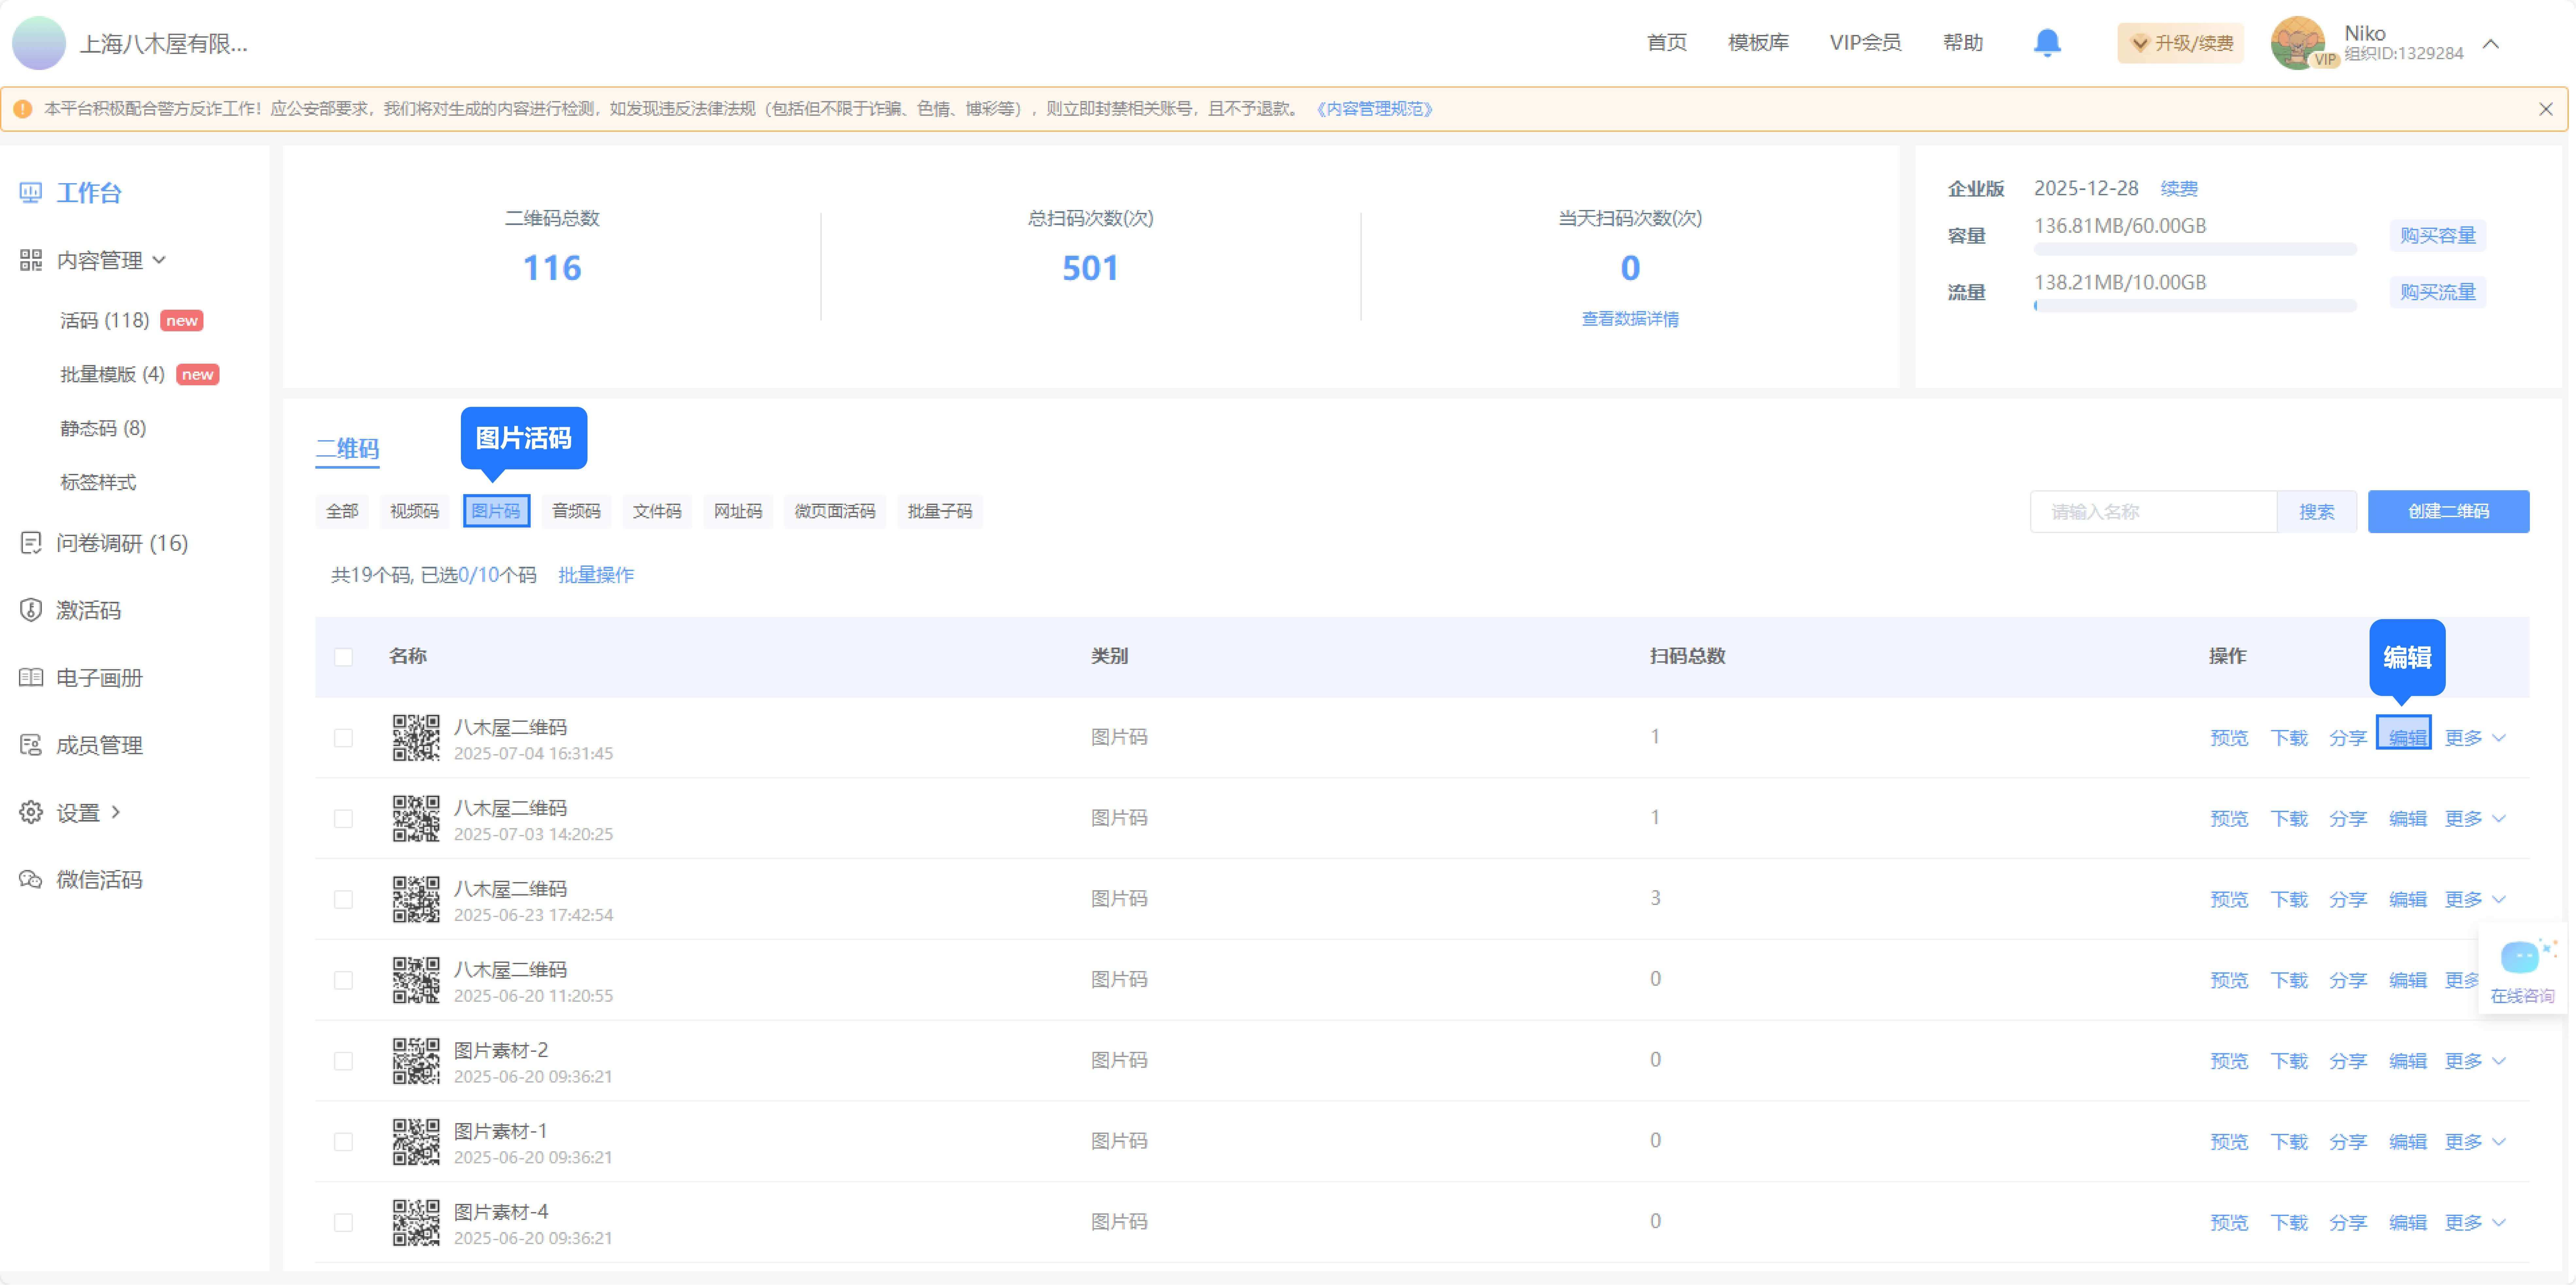Open the 工作台 monitor icon

tap(31, 193)
